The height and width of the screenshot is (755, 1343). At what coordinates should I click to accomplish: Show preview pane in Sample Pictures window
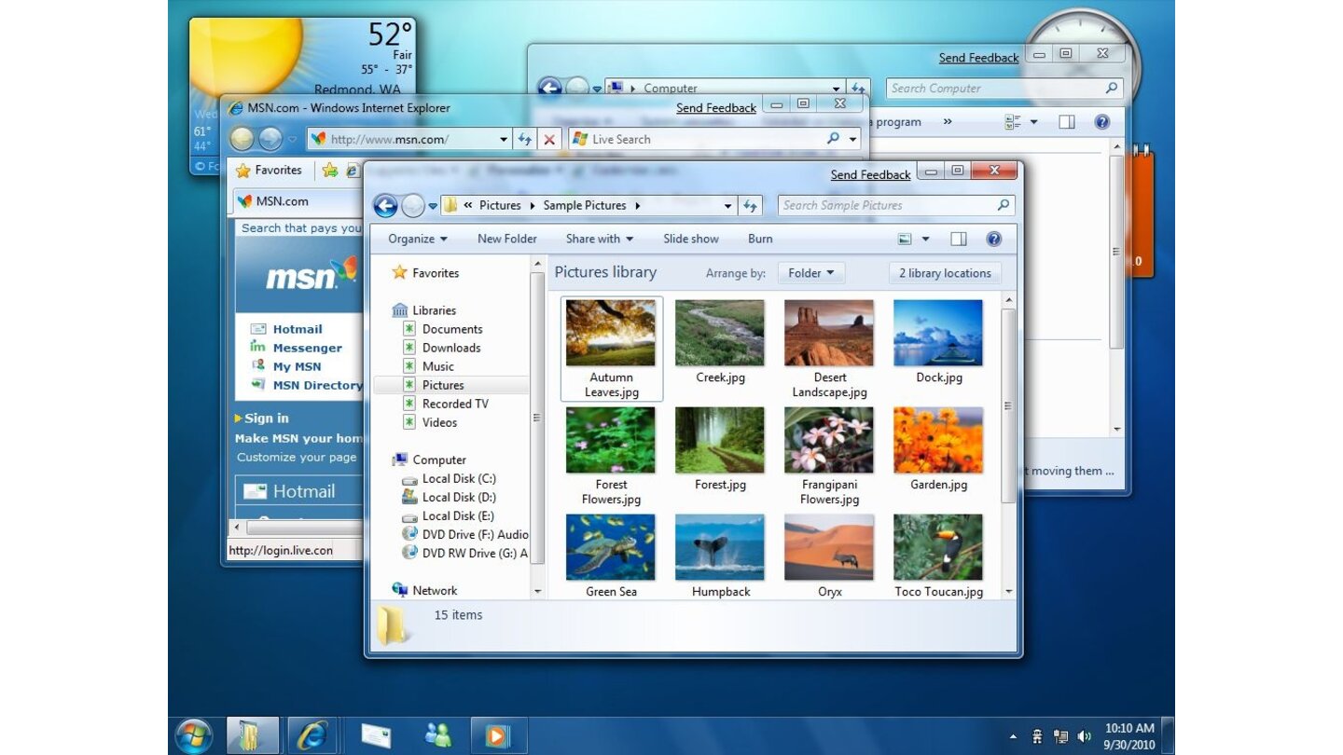[959, 240]
